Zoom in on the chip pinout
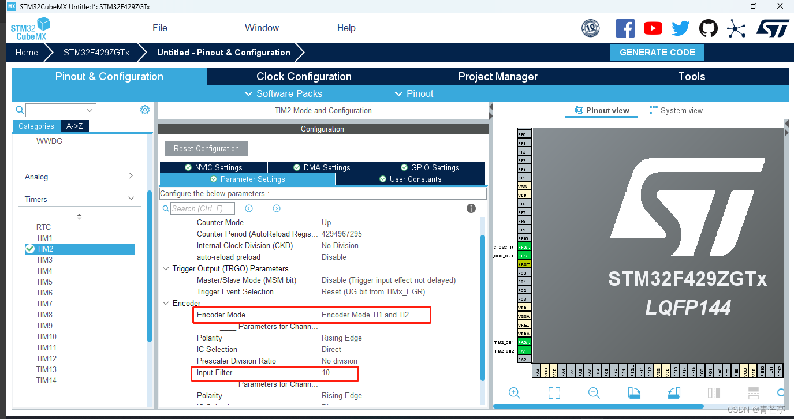The image size is (794, 419). coord(514,393)
